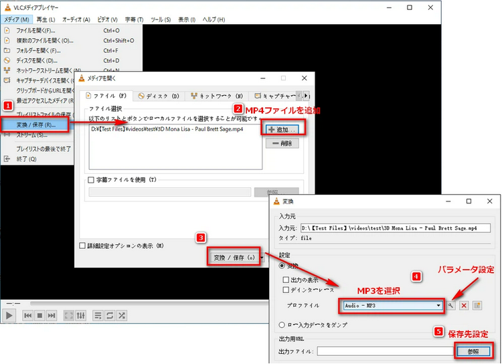
Task: Choose 終了 (Q) menu entry
Action: tap(27, 159)
